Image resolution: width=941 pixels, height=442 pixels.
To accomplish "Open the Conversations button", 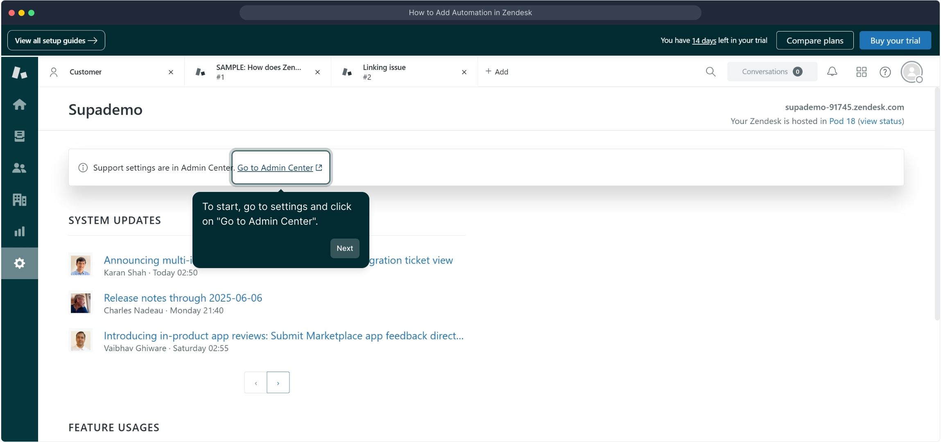I will point(771,72).
